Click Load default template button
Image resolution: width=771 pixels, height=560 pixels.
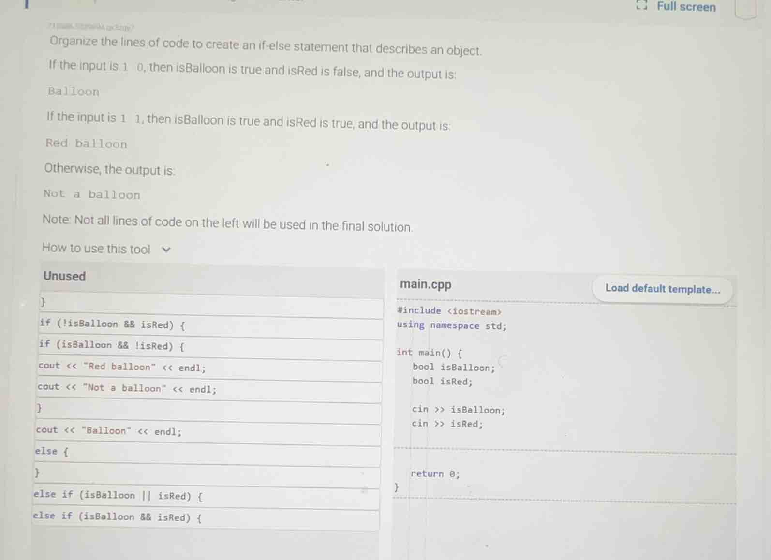tap(662, 289)
